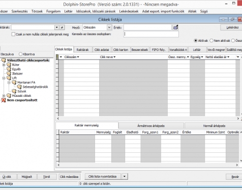
Task: Switch to the FIFO foly. tab
Action: point(159,49)
